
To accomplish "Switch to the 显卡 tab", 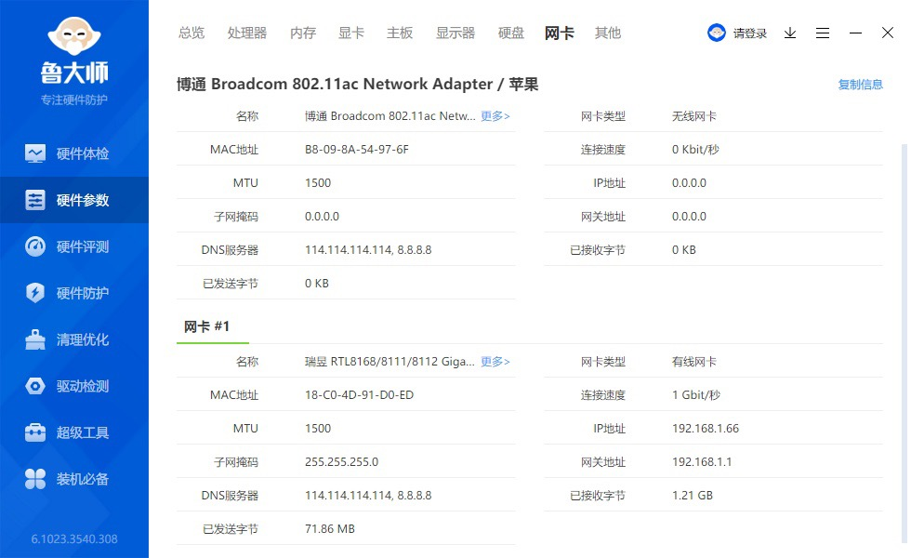I will [351, 33].
